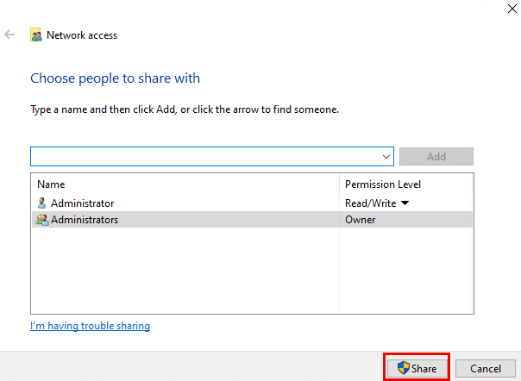521x381 pixels.
Task: Click the back arrow in the title bar
Action: click(10, 35)
